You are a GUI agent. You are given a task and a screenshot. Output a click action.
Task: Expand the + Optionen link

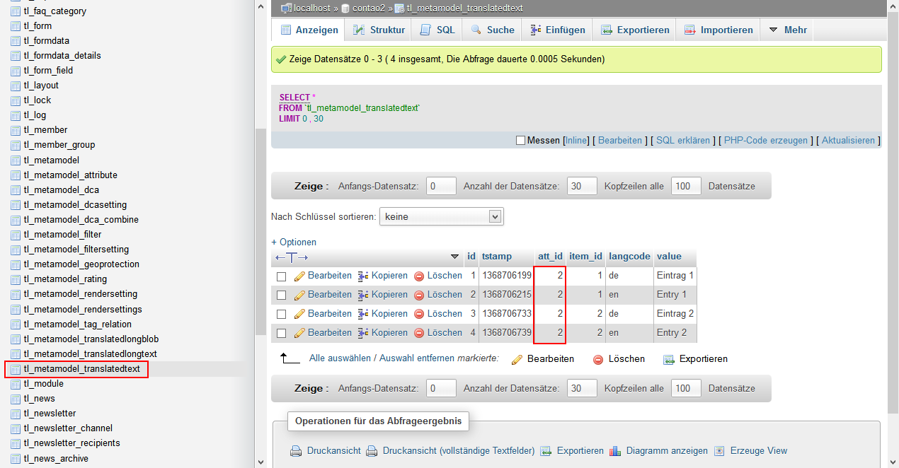[x=294, y=242]
